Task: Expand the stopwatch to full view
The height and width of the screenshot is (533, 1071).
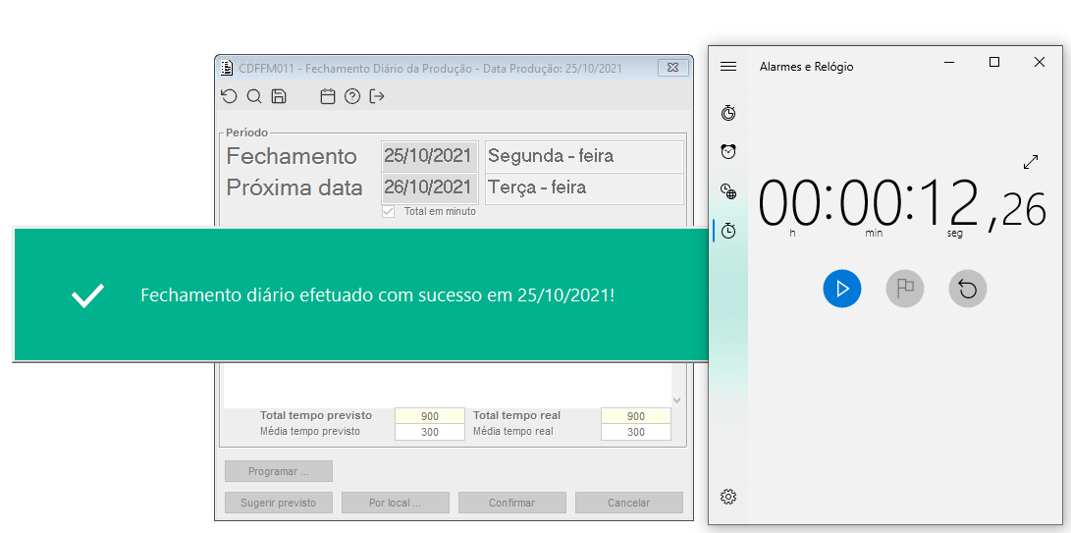Action: point(1031,162)
